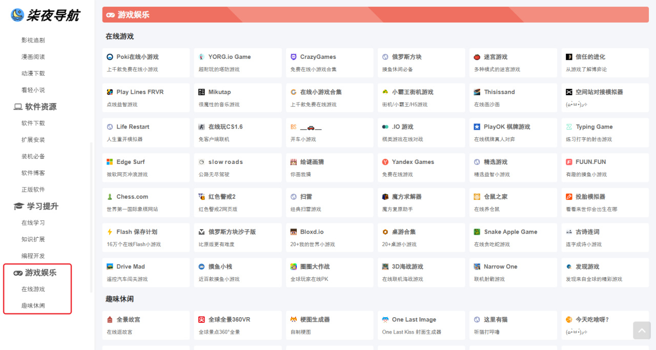The image size is (656, 350).
Task: Expand the 软件资源 sidebar section
Action: (x=35, y=107)
